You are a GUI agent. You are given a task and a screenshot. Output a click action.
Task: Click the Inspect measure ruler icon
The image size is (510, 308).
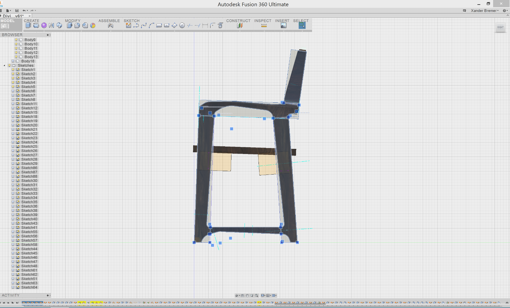[x=264, y=26]
